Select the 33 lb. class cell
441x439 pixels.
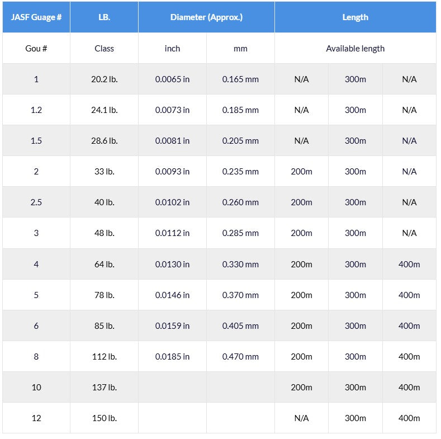104,172
